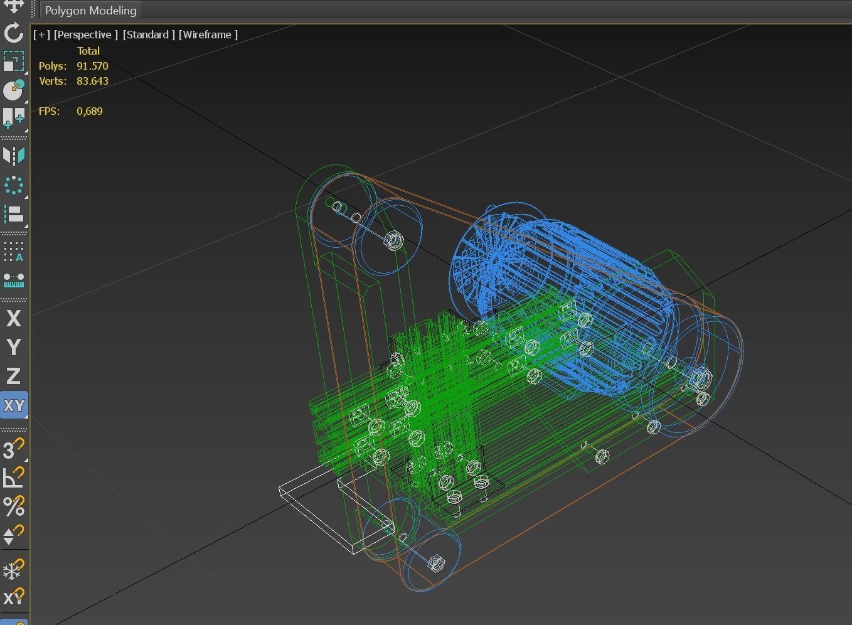The height and width of the screenshot is (625, 852).
Task: Choose the Select and Scale tool
Action: [13, 61]
